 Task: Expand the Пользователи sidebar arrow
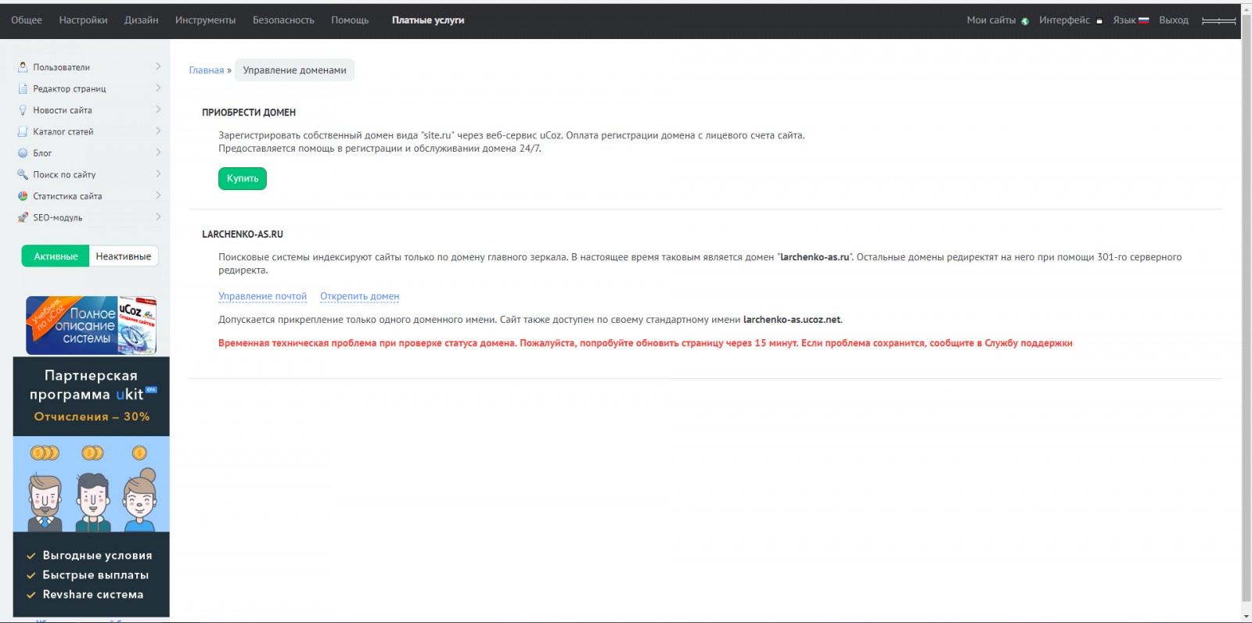pyautogui.click(x=158, y=66)
